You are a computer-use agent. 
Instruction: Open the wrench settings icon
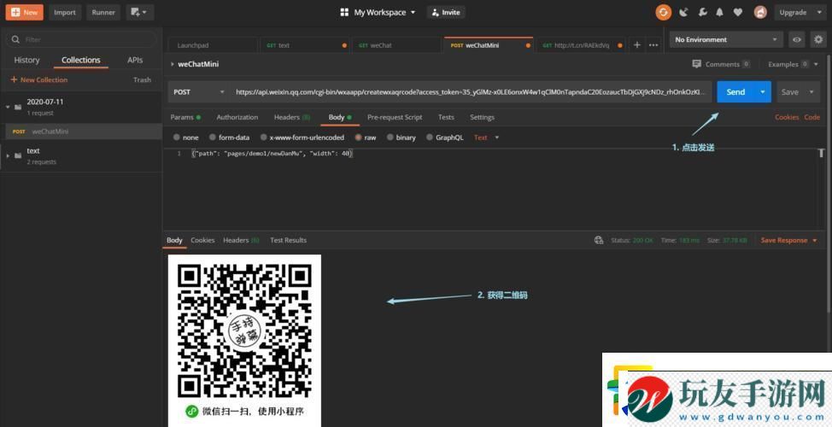[702, 12]
